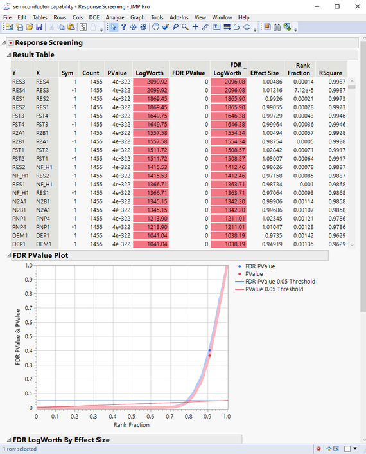Activate the Help question mark tool

click(x=123, y=27)
